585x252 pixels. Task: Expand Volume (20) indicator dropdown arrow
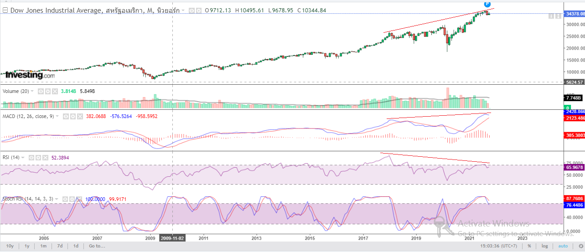[x=32, y=91]
